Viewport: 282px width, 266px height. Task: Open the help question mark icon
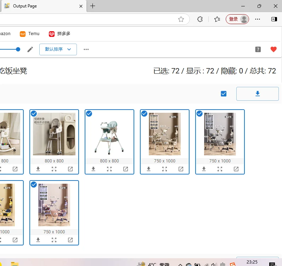click(258, 49)
